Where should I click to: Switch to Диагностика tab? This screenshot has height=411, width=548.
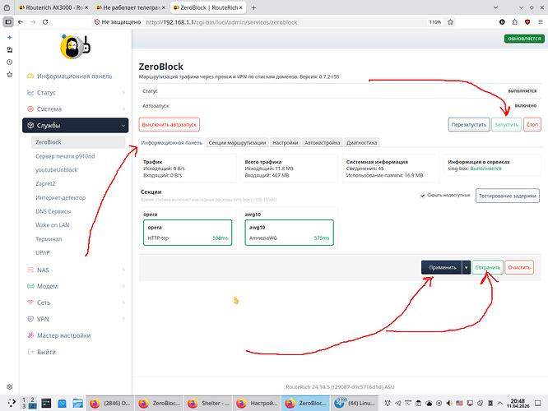[362, 142]
